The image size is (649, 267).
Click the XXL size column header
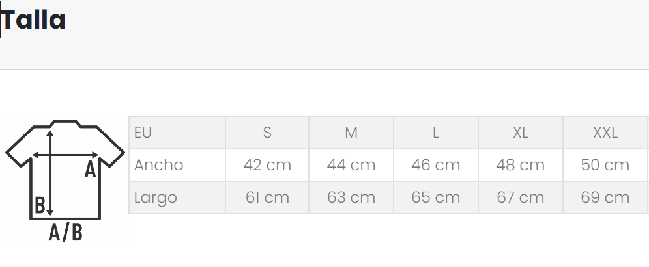point(605,133)
